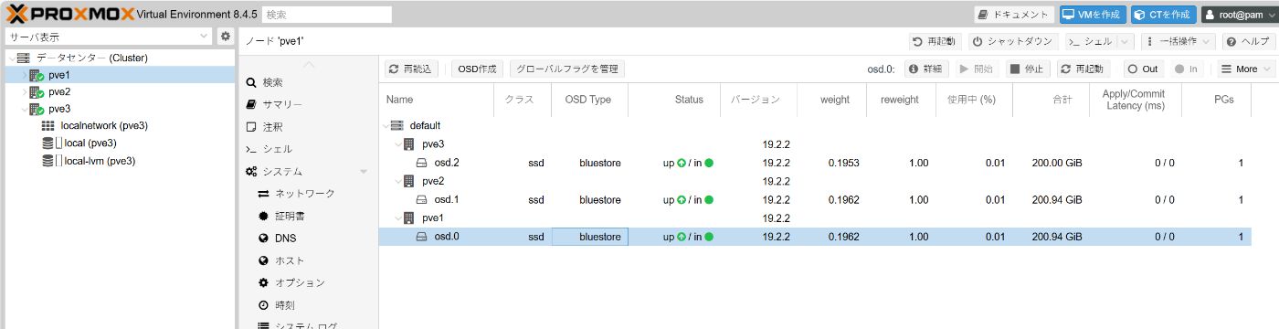Click CTを作成 button

[x=1163, y=15]
